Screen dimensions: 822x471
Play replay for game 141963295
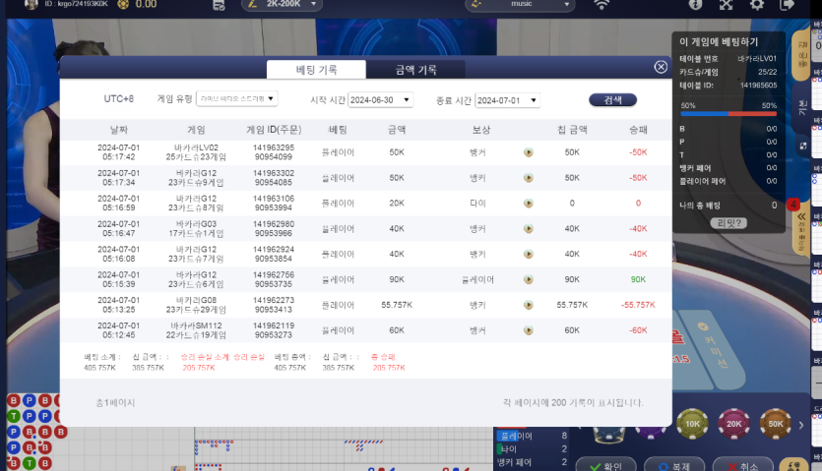click(x=529, y=152)
